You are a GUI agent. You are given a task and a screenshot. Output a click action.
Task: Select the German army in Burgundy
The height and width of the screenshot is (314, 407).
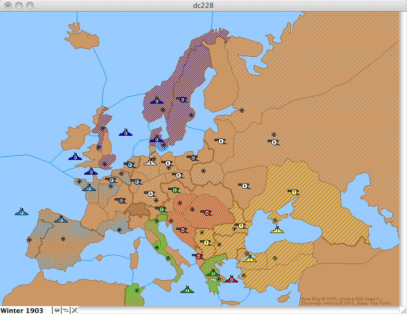[121, 200]
